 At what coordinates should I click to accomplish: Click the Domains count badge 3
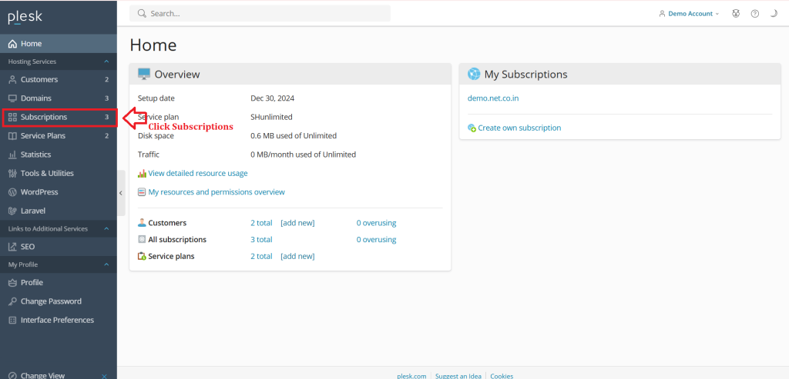106,98
